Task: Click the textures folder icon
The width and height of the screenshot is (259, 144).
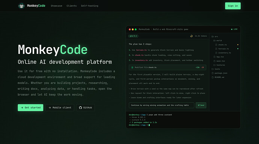Action: pos(214,65)
